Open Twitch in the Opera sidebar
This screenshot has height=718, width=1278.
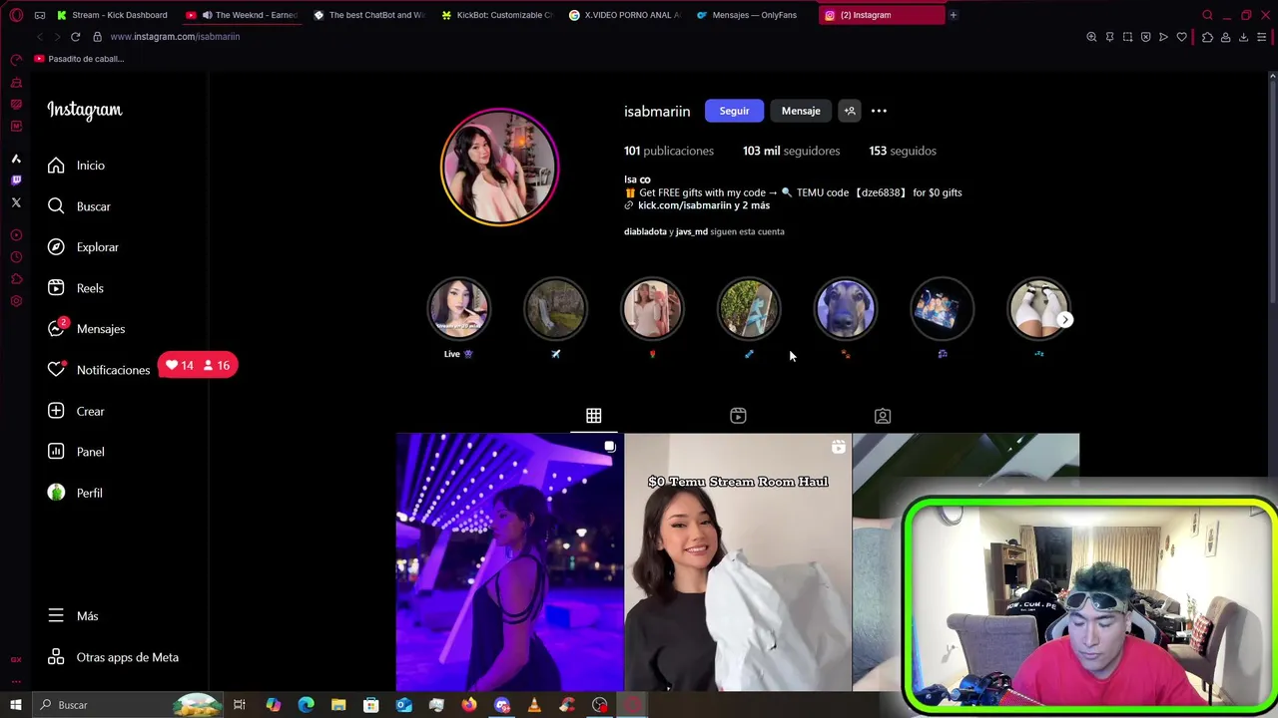point(16,180)
